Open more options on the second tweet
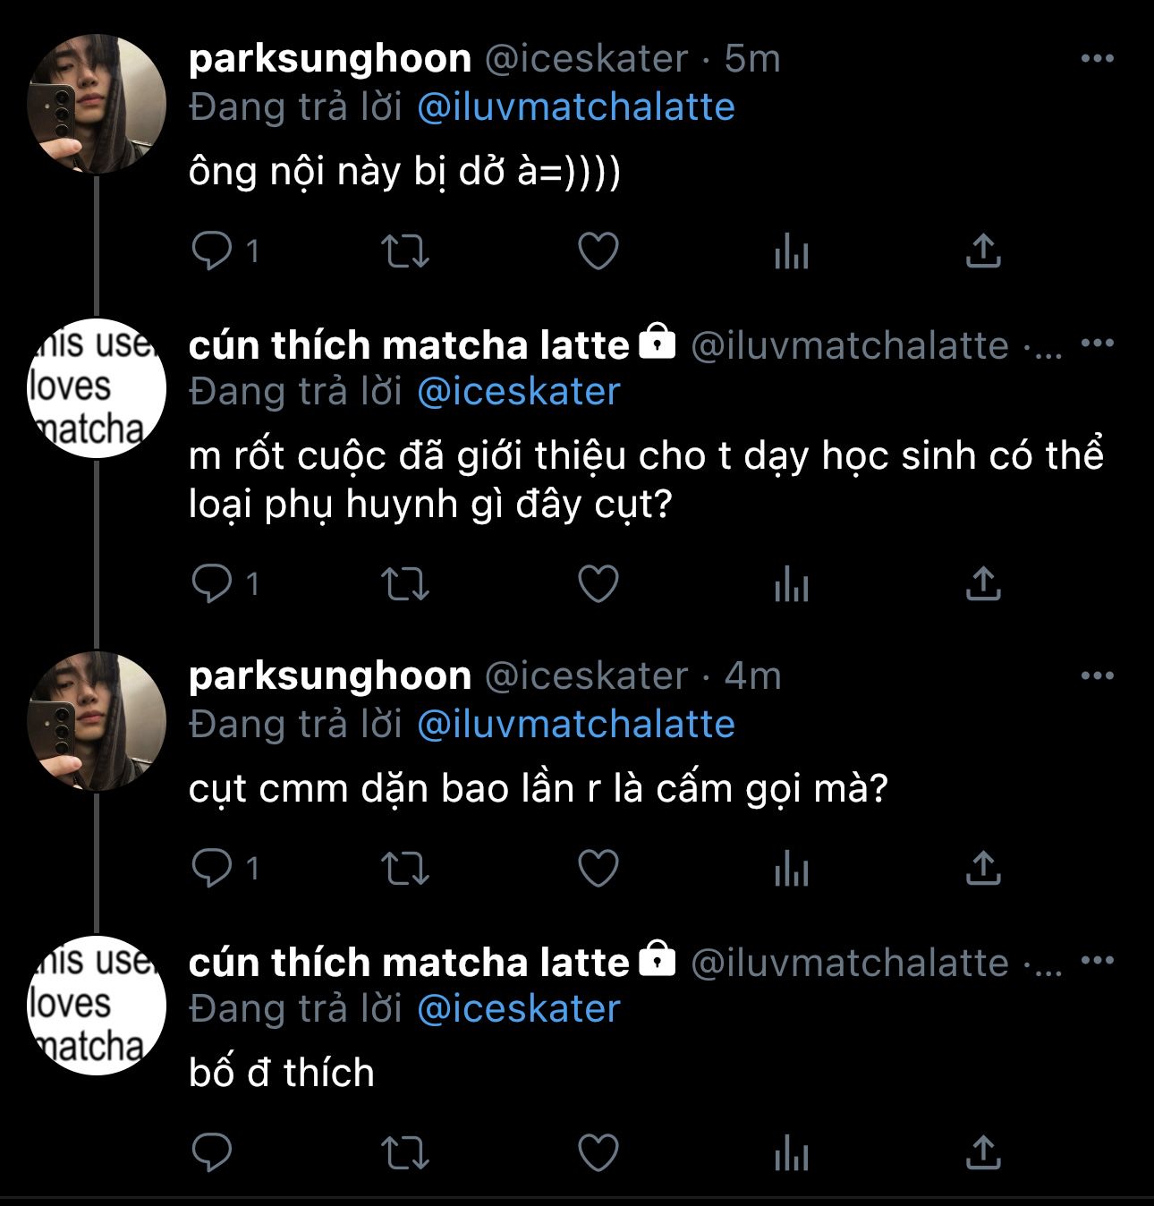Viewport: 1154px width, 1206px height. click(1098, 344)
